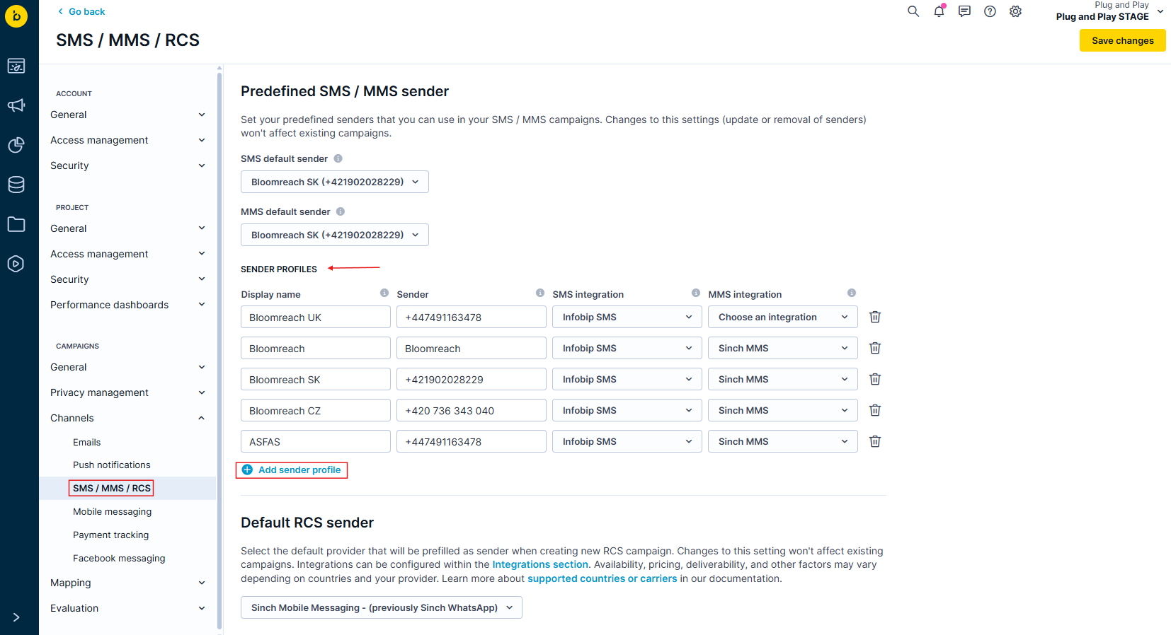Open the folder icon in left rail

pyautogui.click(x=16, y=224)
